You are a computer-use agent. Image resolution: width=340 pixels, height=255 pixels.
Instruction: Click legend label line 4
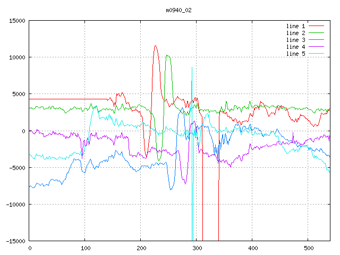click(295, 47)
